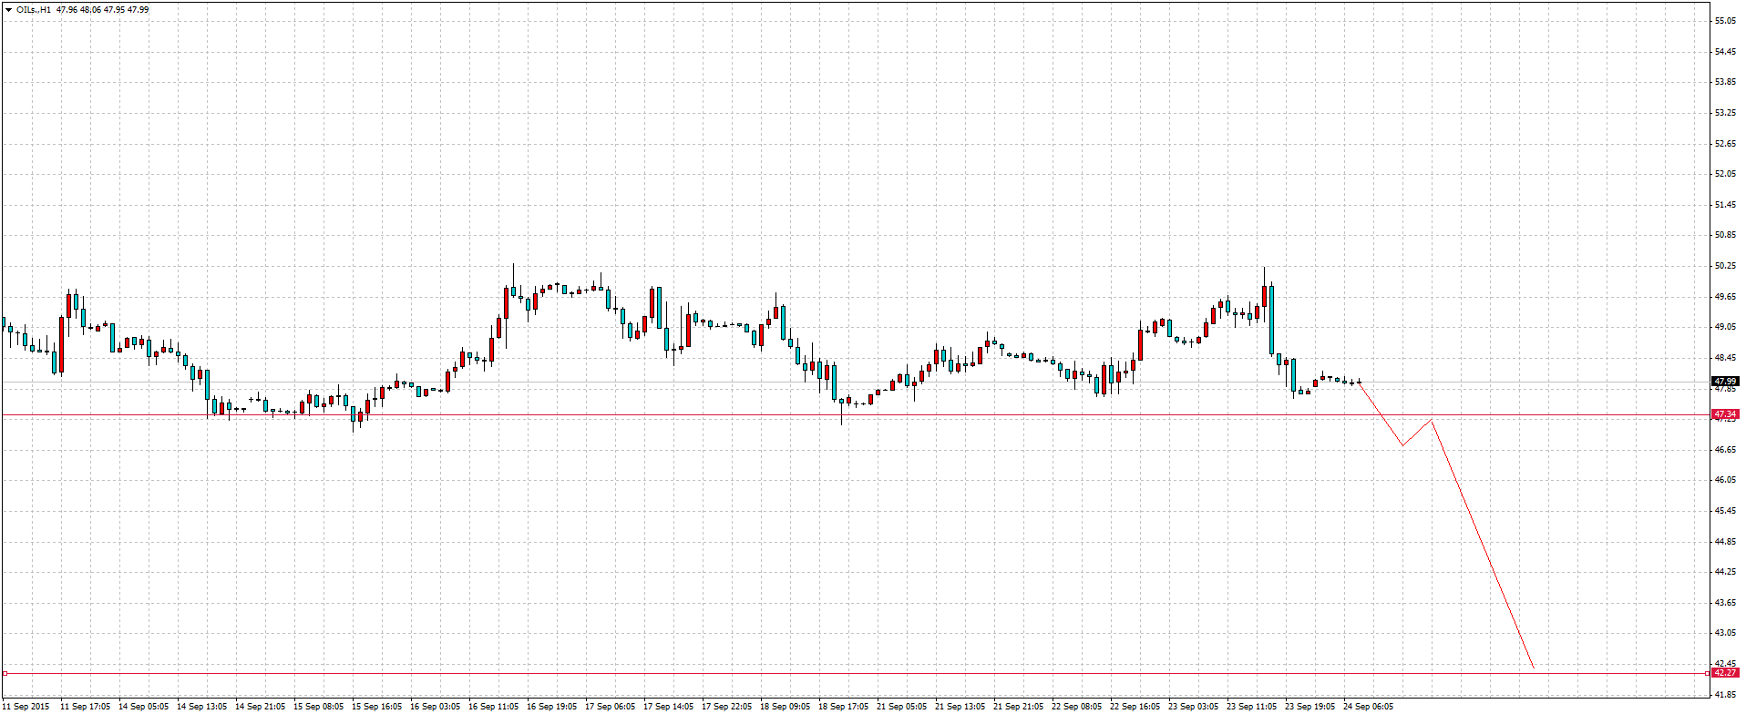This screenshot has width=1746, height=714.
Task: Click the 11 Sep 2015 date label
Action: [x=27, y=706]
